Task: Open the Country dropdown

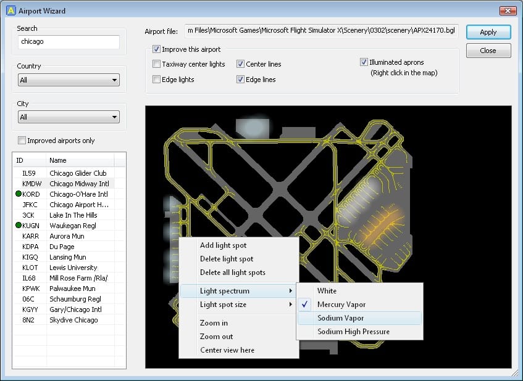Action: (69, 80)
